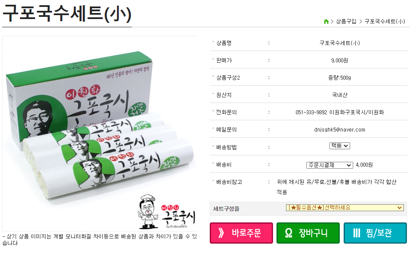Click the phone number 051-333-9892 text
Screen dimensions: 413x254
(311, 113)
